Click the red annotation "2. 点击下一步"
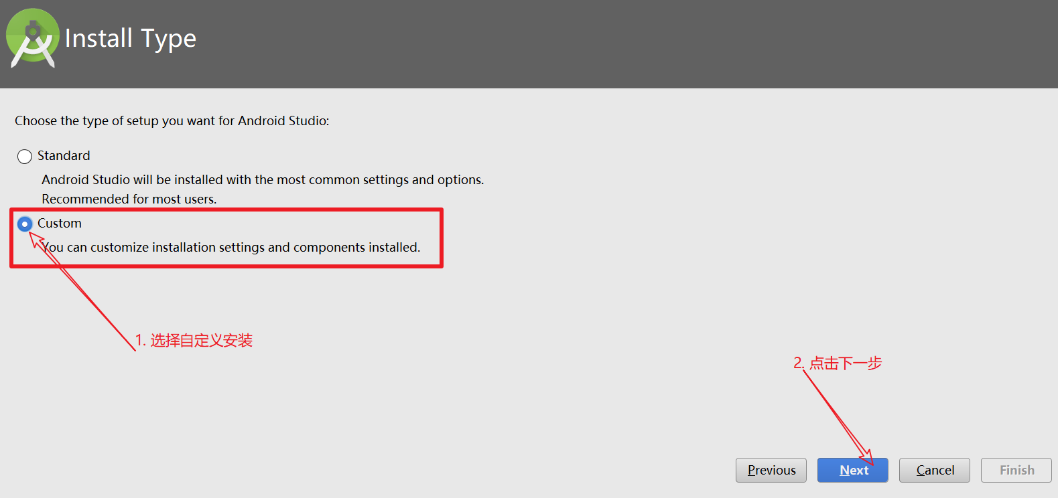This screenshot has width=1058, height=498. [x=838, y=363]
